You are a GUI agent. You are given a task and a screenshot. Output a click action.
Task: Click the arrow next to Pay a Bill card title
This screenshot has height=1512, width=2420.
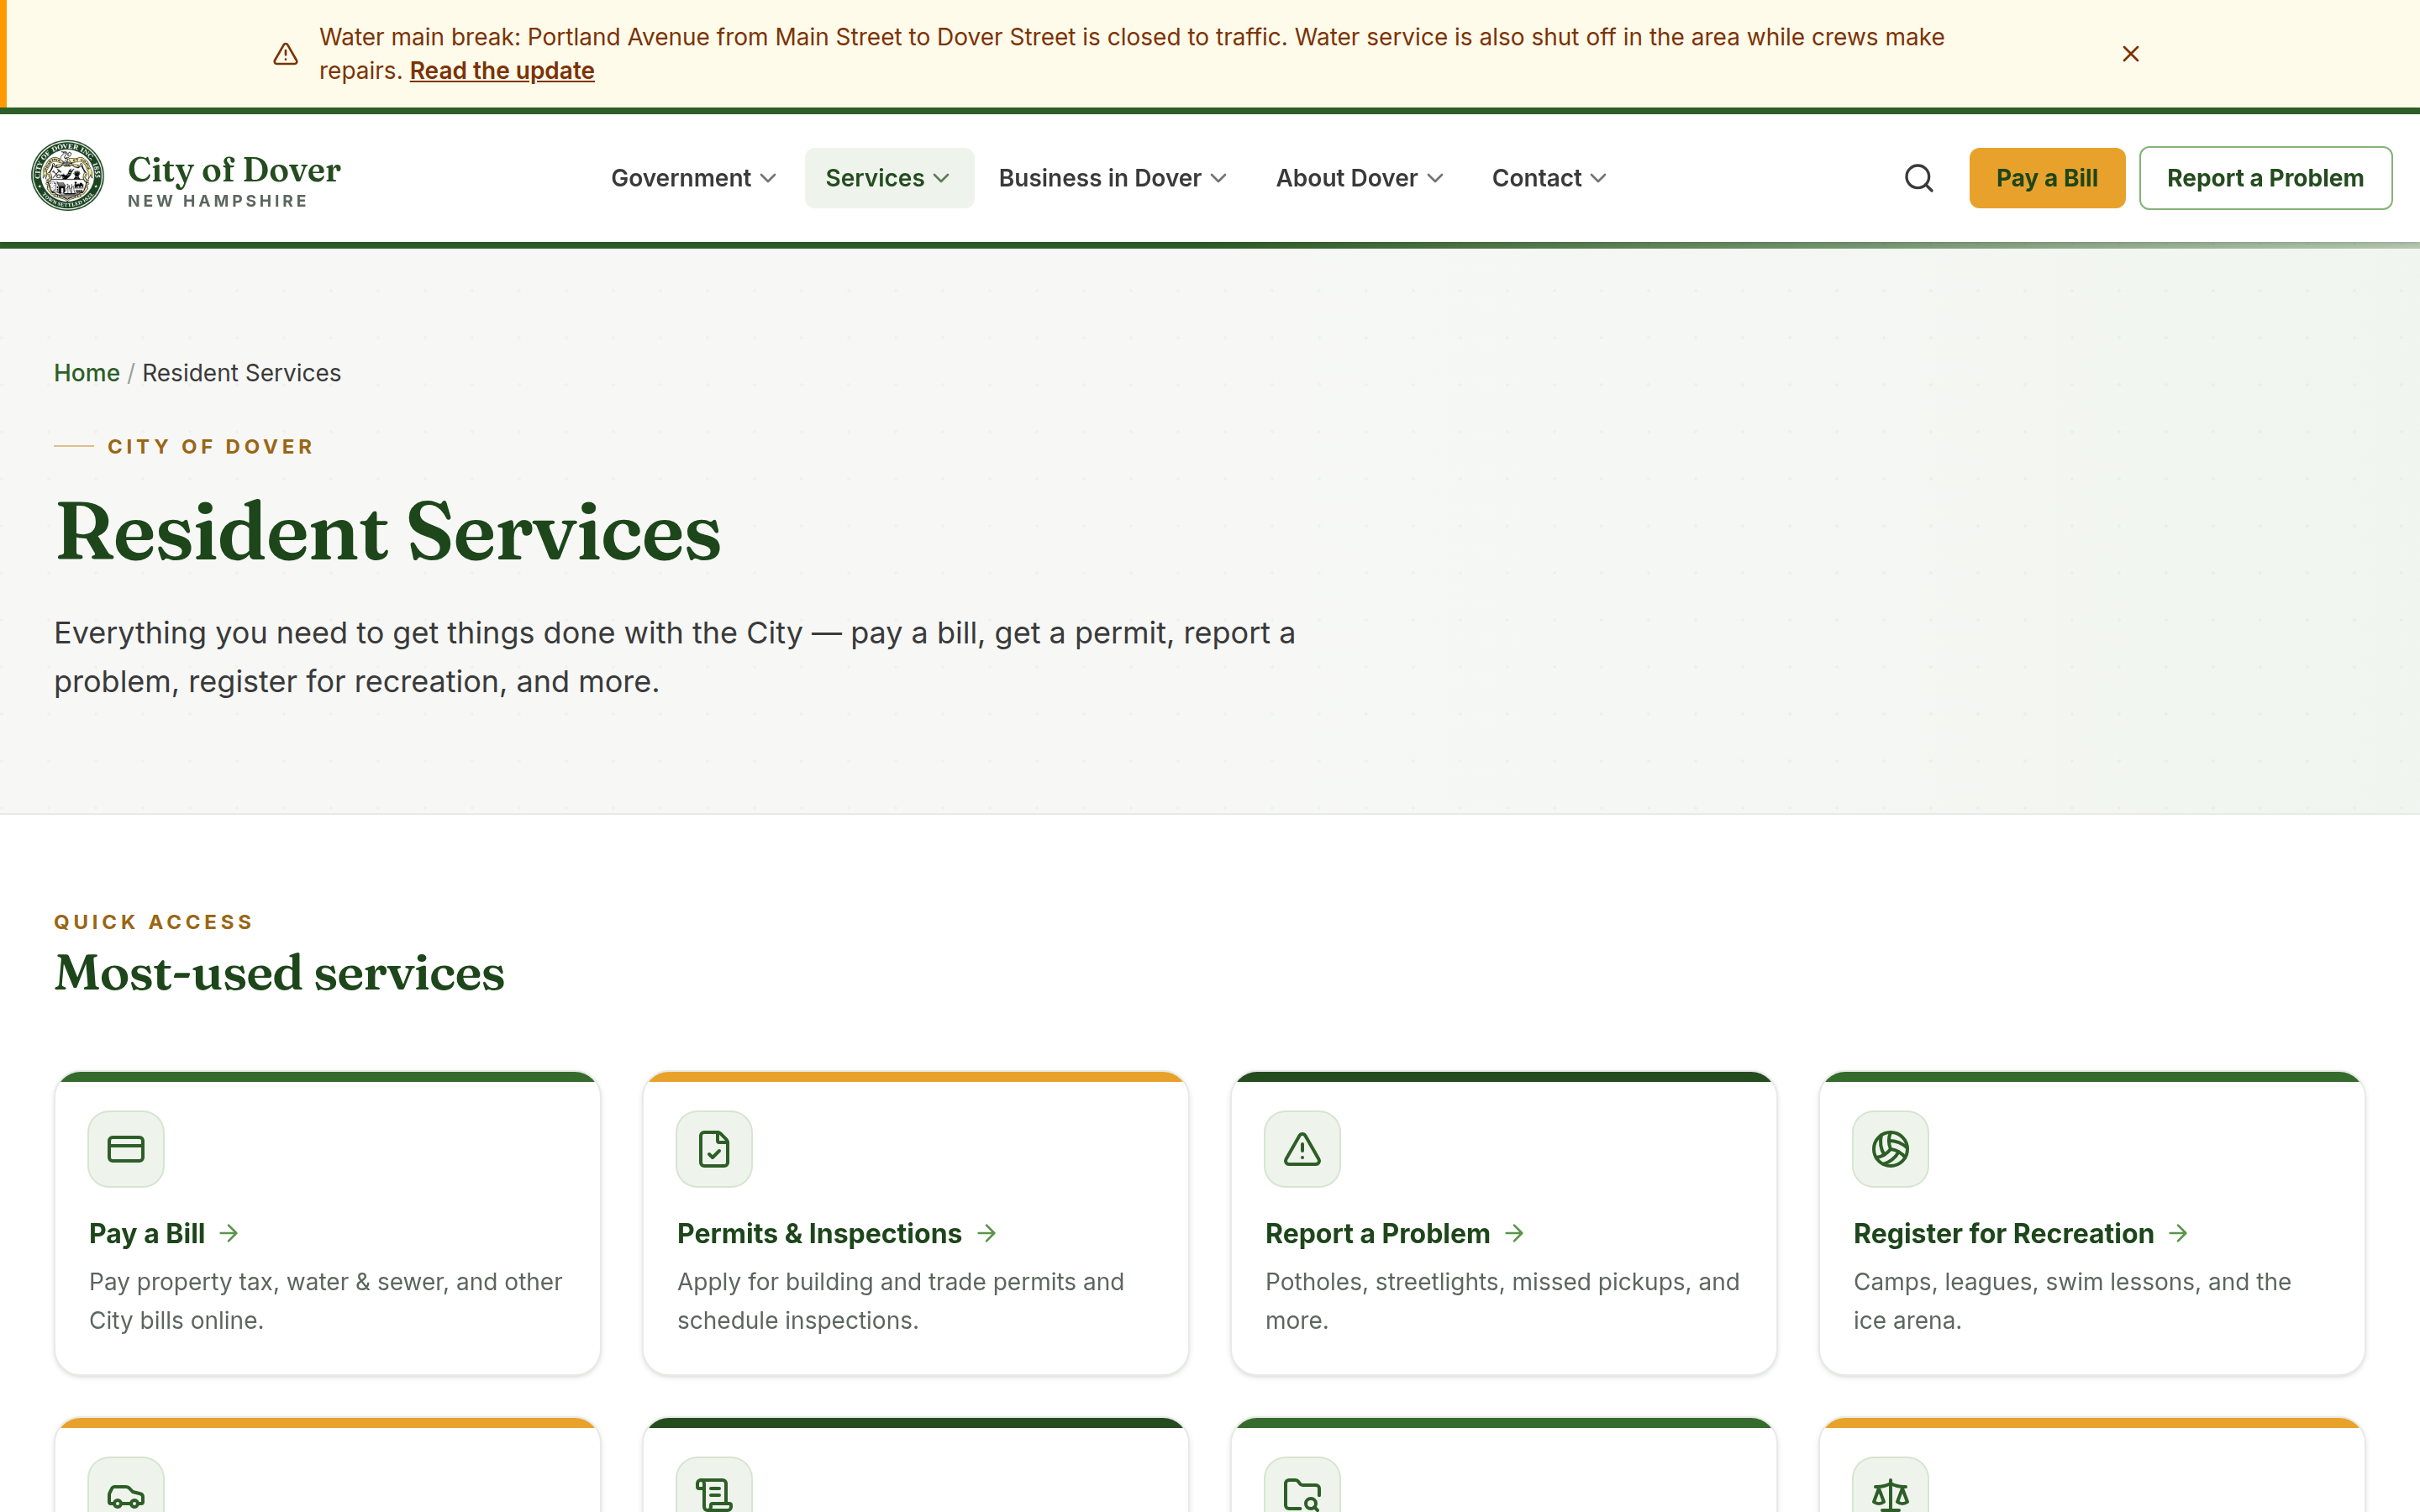click(x=229, y=1234)
